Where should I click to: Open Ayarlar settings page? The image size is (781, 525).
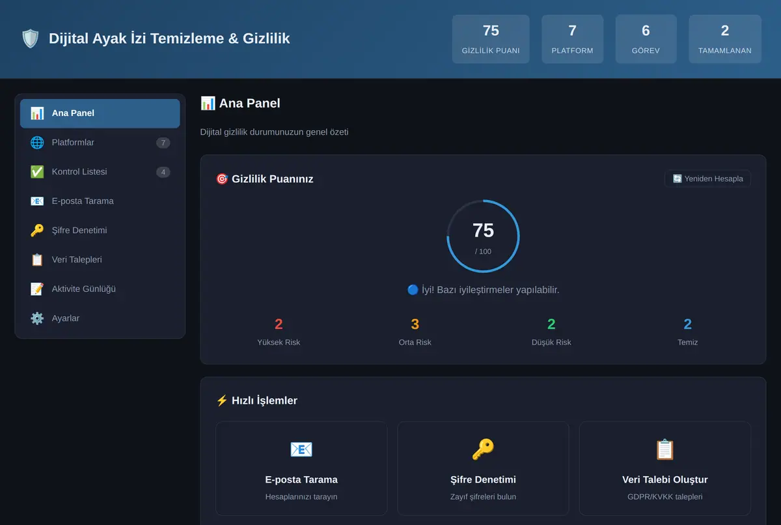coord(100,319)
